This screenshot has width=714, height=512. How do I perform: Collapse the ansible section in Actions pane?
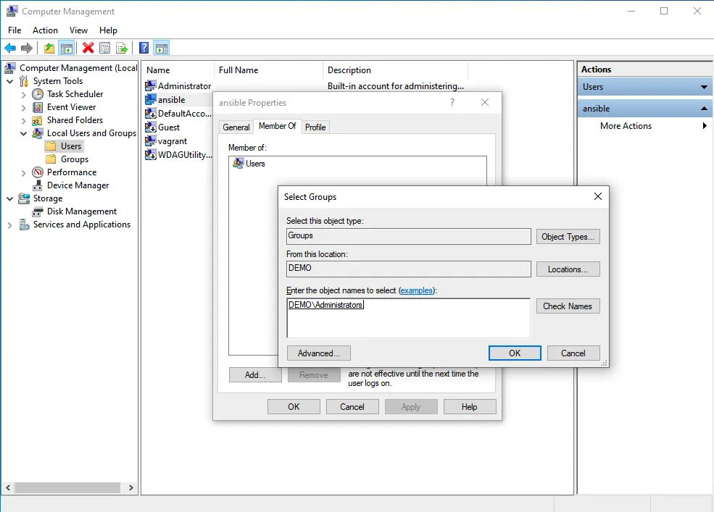[704, 109]
